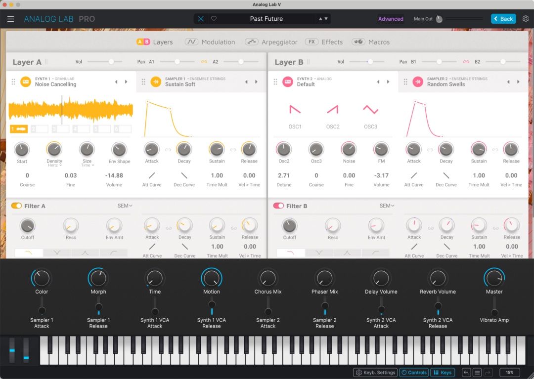
Task: Go to previous Sampler 2 Random Swells preset
Action: click(508, 82)
